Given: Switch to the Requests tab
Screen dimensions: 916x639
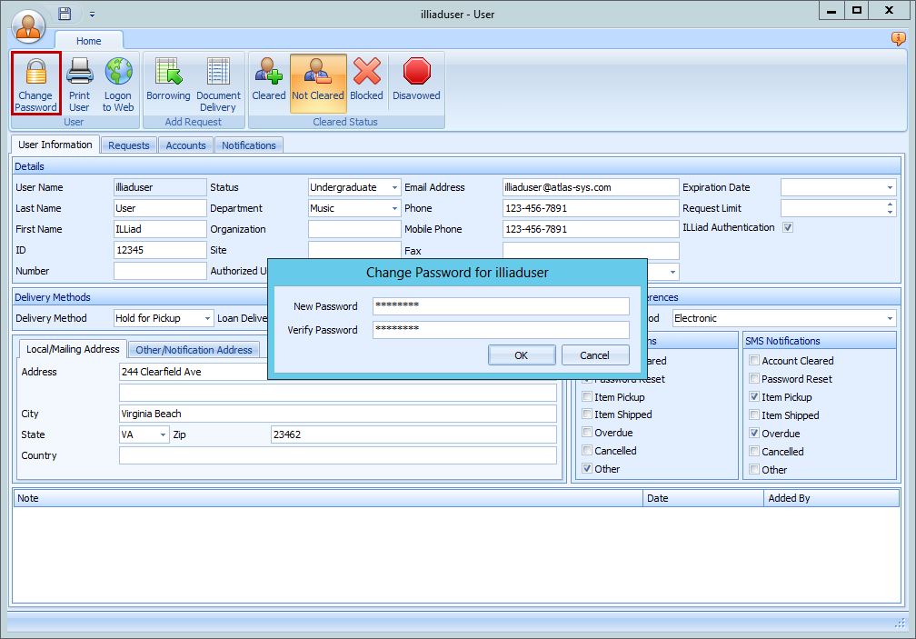Looking at the screenshot, I should click(x=128, y=145).
